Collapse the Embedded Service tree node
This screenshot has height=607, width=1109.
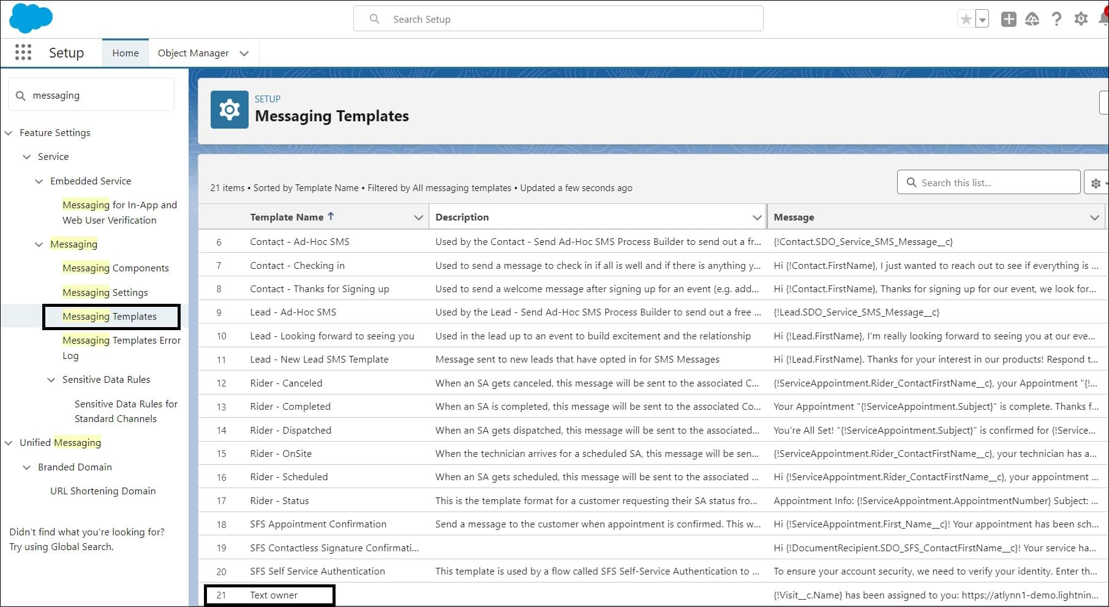click(39, 181)
